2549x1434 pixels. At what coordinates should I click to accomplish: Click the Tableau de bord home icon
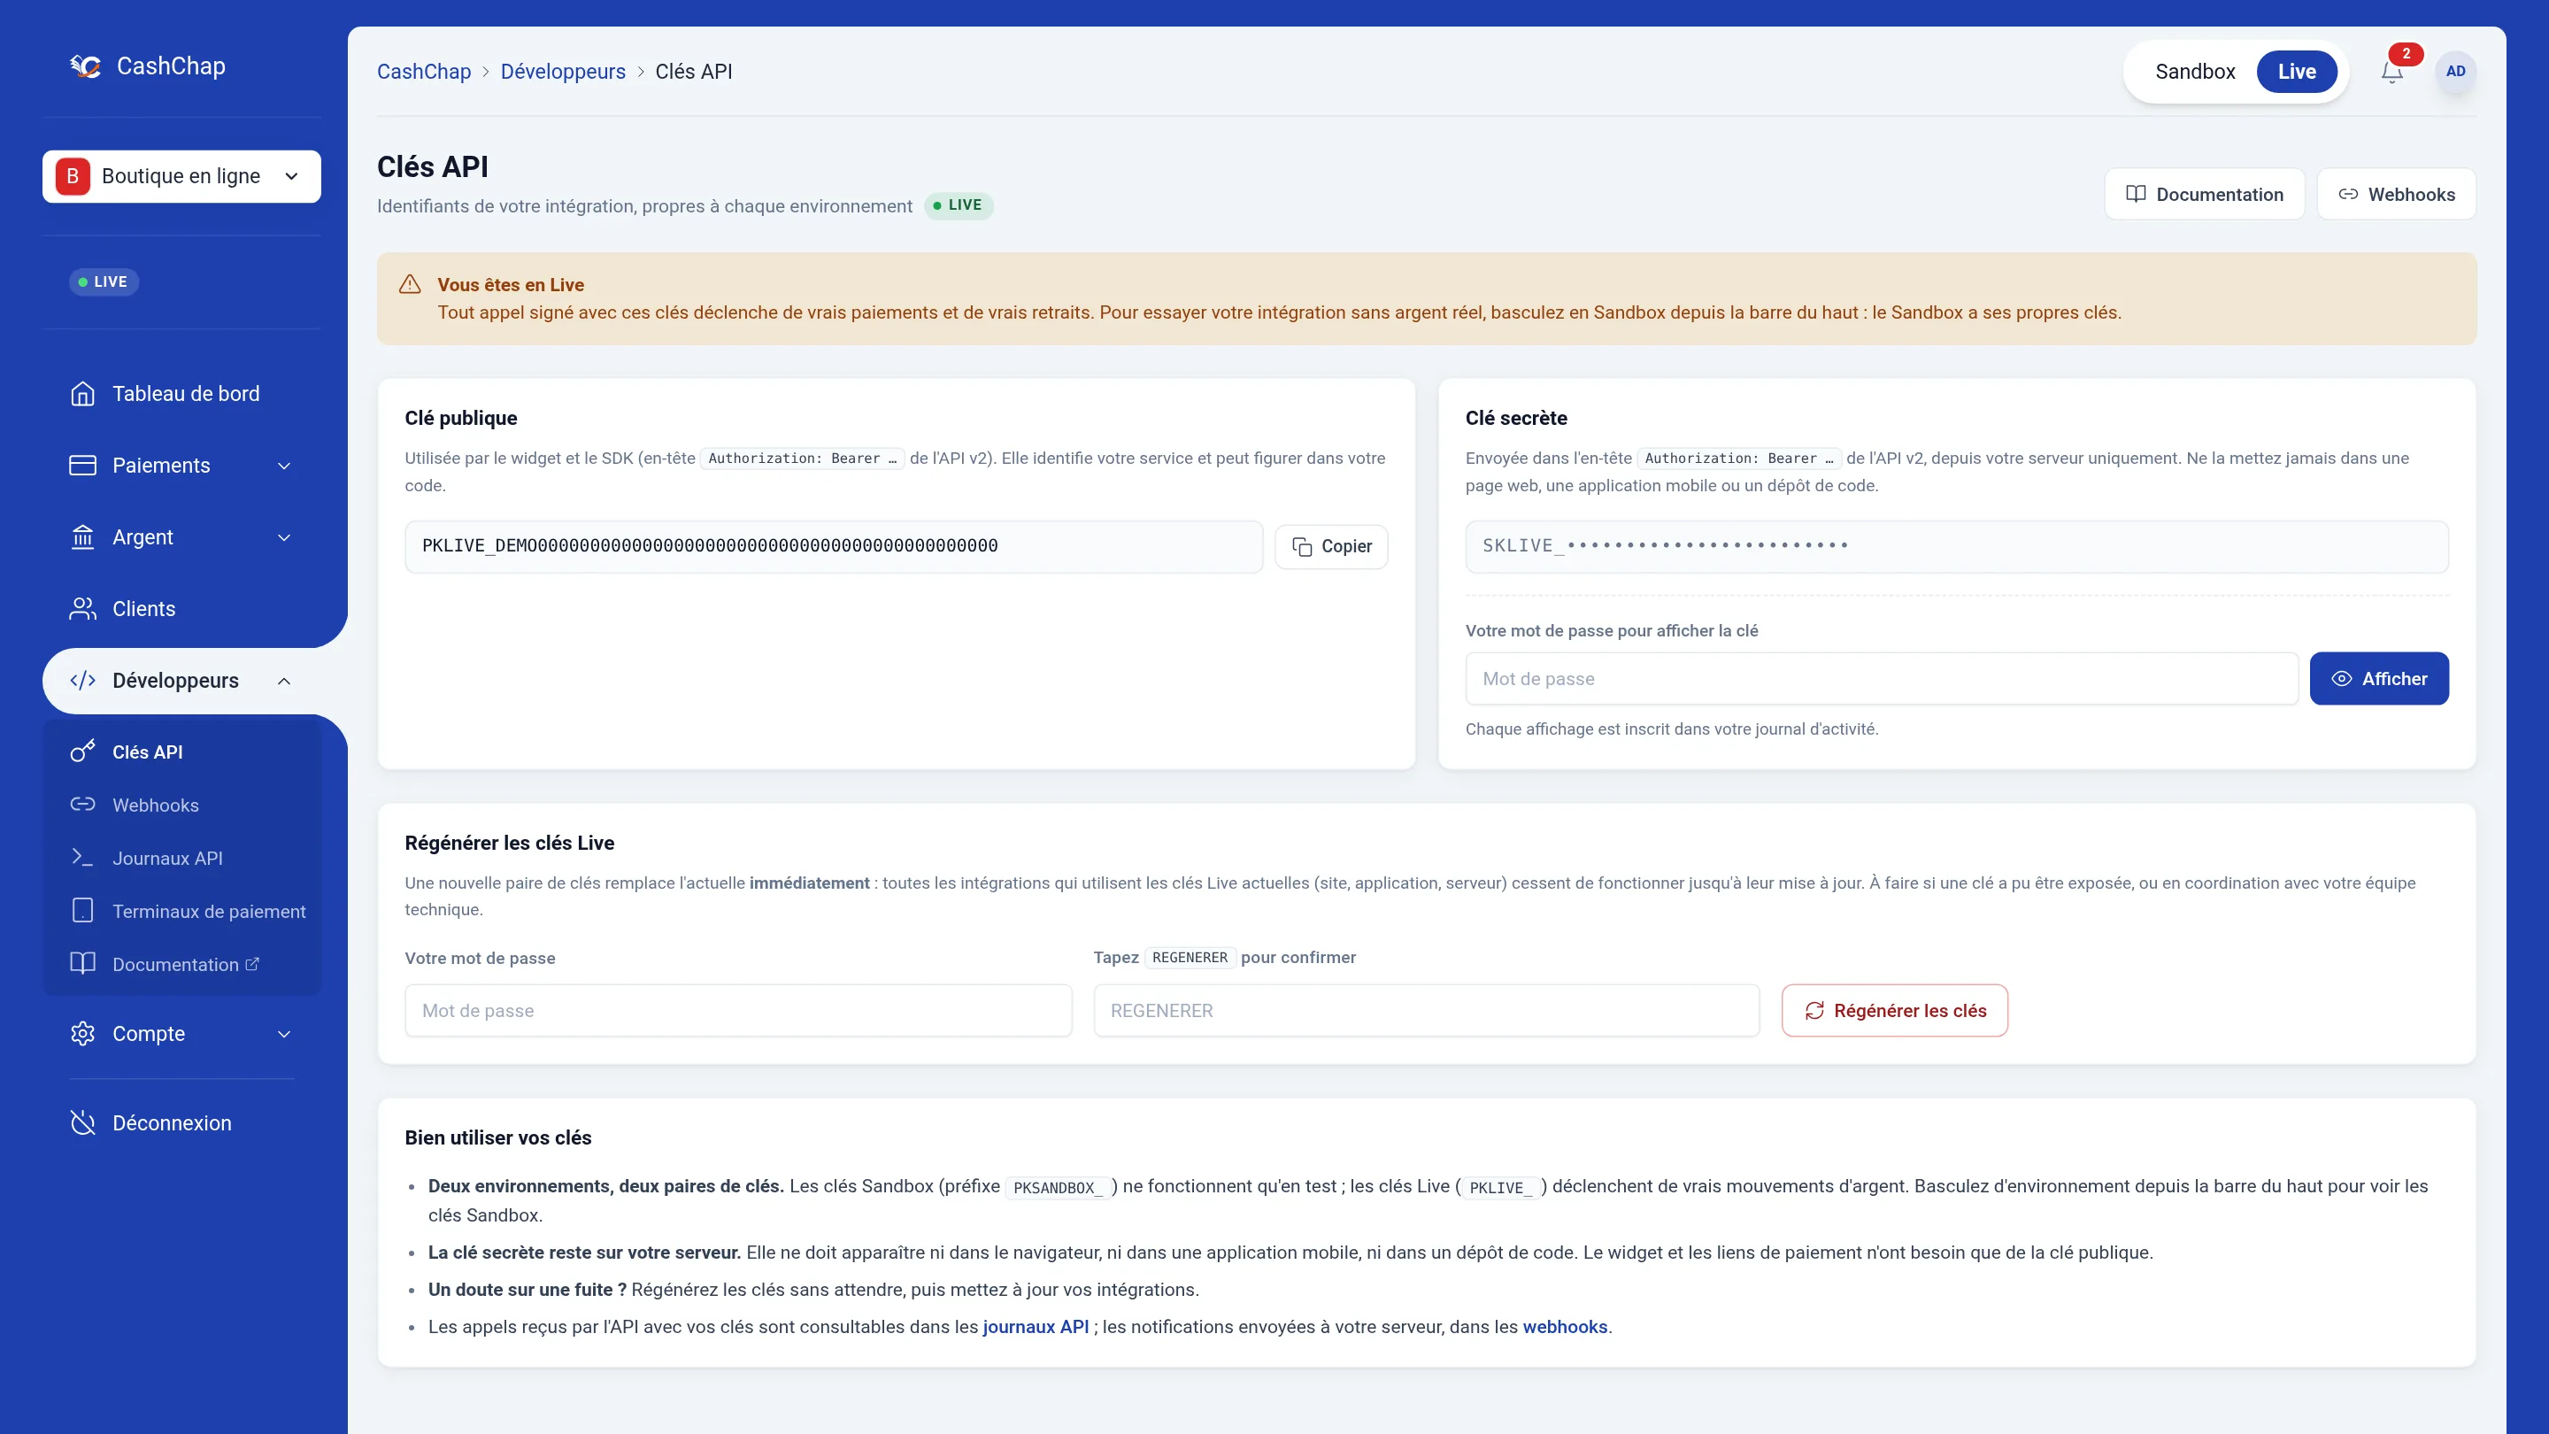tap(83, 394)
